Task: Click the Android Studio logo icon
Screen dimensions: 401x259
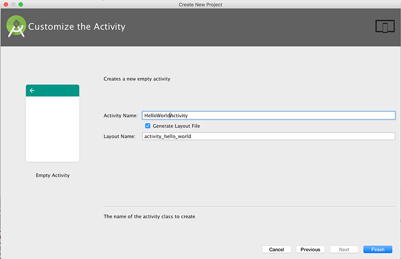Action: (x=16, y=27)
